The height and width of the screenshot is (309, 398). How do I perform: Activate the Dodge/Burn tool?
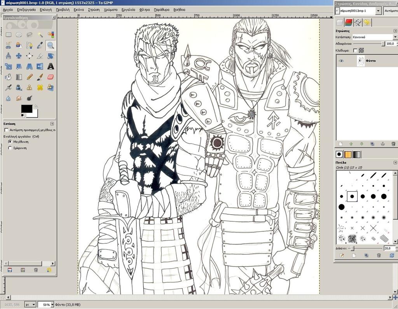click(x=30, y=98)
